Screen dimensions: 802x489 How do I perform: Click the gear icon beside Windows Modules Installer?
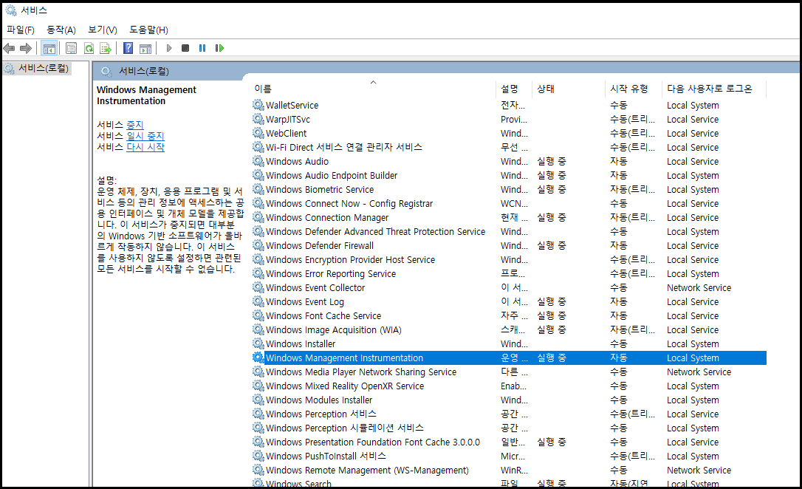[258, 400]
